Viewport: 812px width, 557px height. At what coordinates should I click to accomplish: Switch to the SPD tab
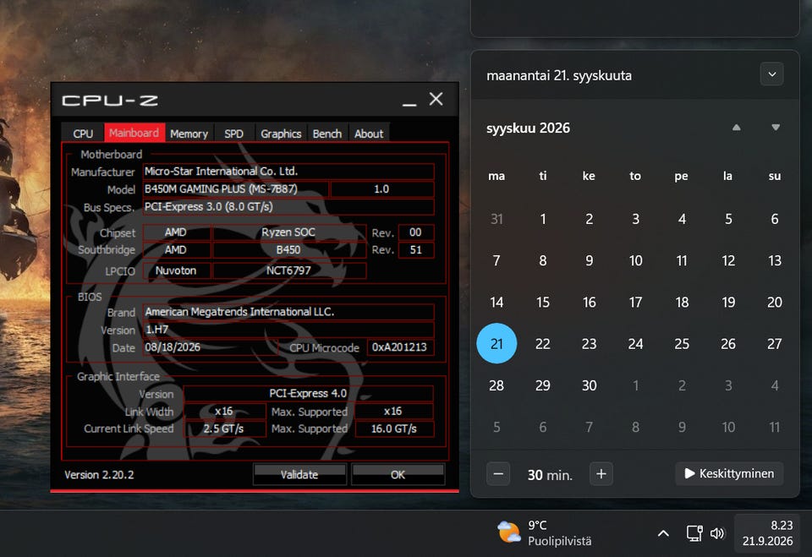point(233,134)
